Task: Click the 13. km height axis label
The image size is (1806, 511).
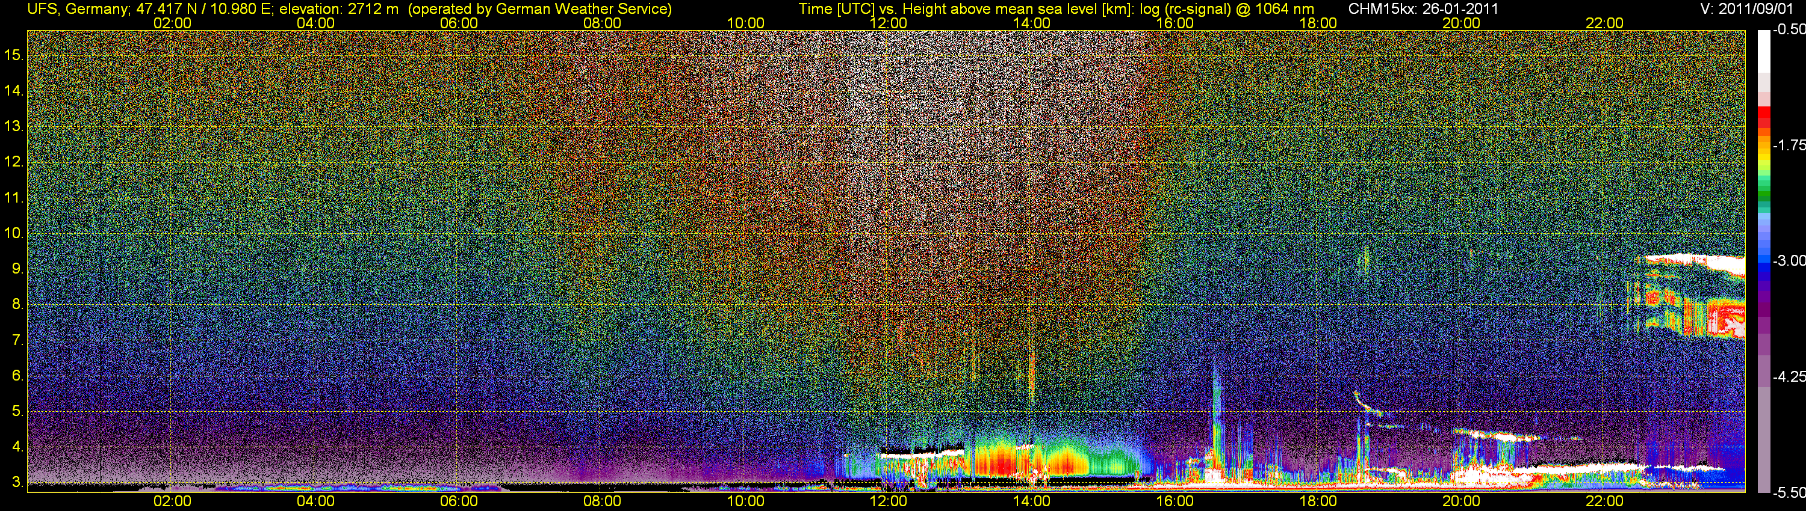Action: [14, 126]
